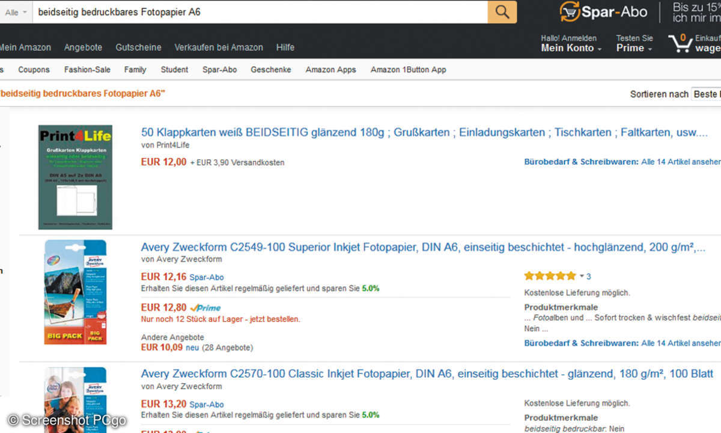
Task: Expand the Testen Sie Prime dropdown
Action: [634, 48]
